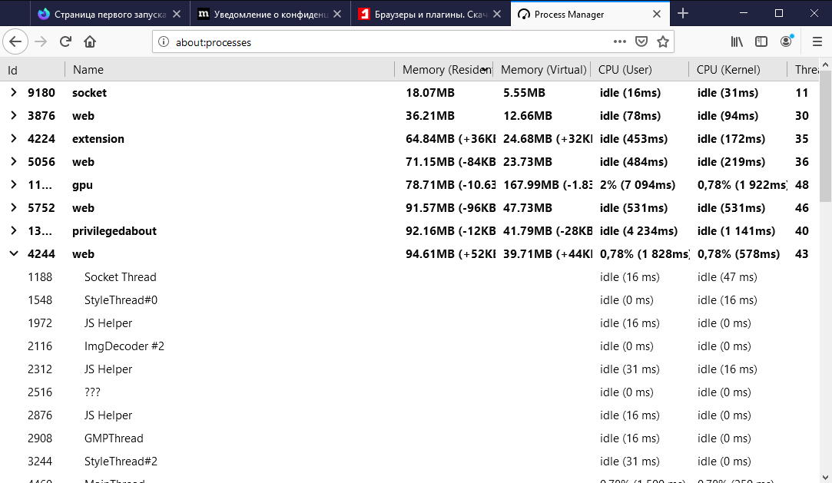The width and height of the screenshot is (832, 483).
Task: Select the Socket Thread 1188 row
Action: coord(409,276)
